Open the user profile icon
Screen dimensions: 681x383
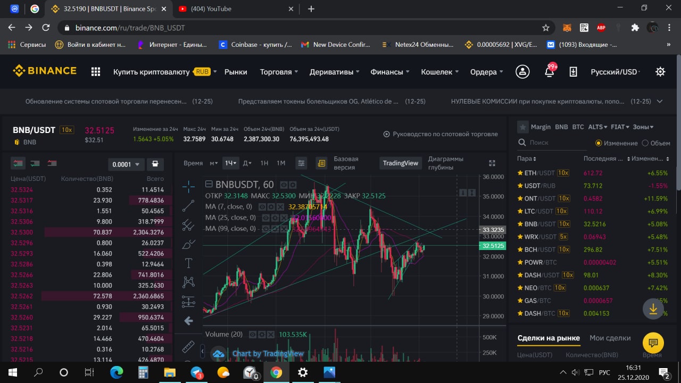(522, 72)
